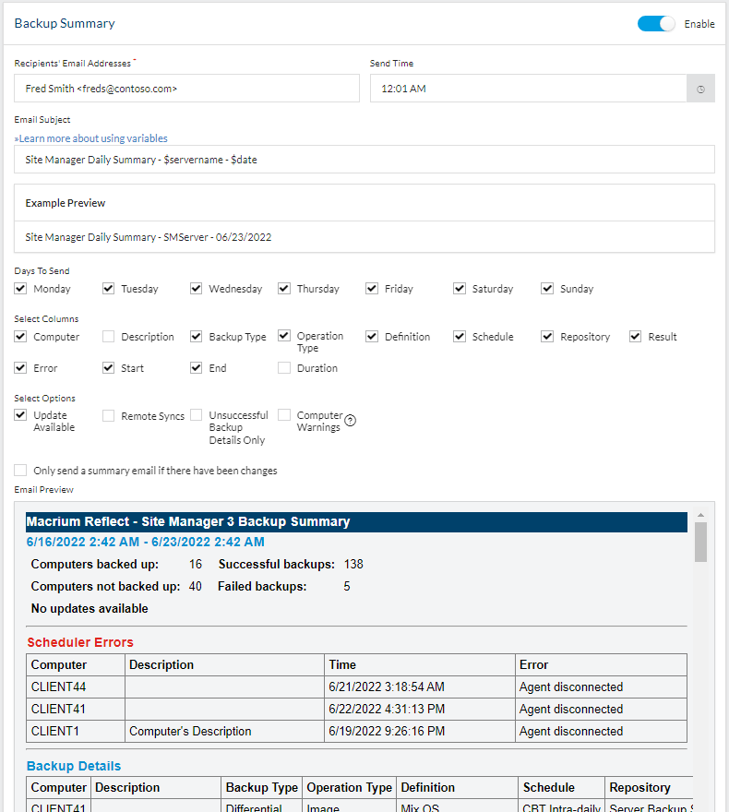Uncheck the Repository column checkbox
Image resolution: width=729 pixels, height=812 pixels.
(547, 337)
